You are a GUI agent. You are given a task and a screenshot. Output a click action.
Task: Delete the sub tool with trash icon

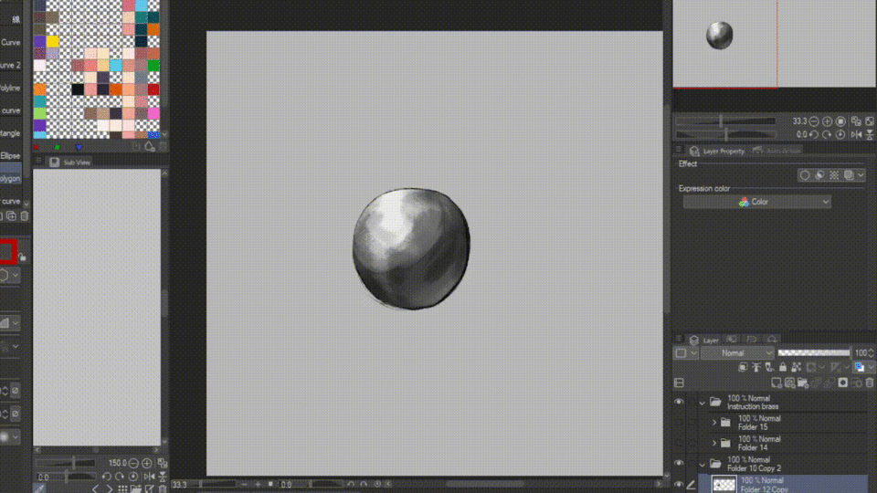25,216
